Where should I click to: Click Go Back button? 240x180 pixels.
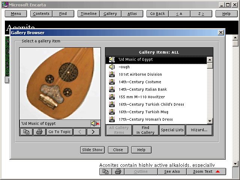157,14
